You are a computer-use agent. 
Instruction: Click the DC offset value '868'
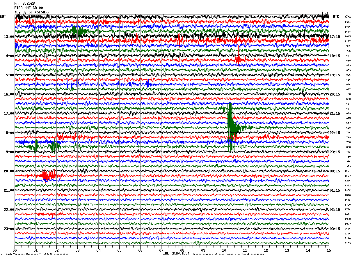[x=348, y=147]
